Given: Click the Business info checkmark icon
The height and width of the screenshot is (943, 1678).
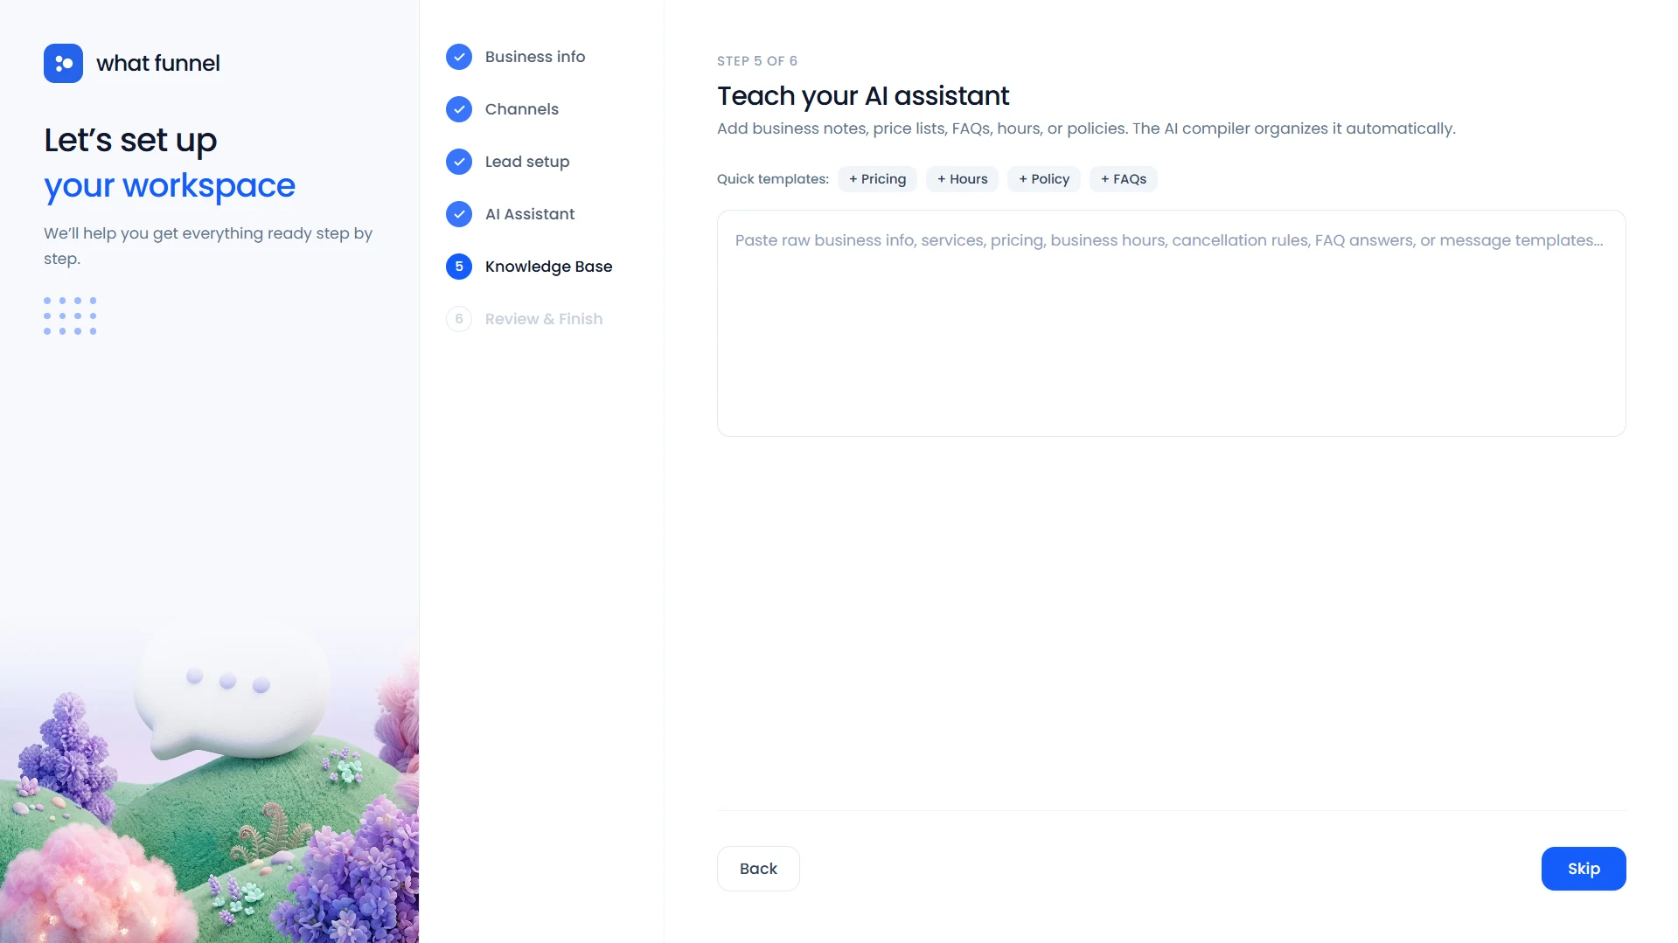Looking at the screenshot, I should pos(459,57).
